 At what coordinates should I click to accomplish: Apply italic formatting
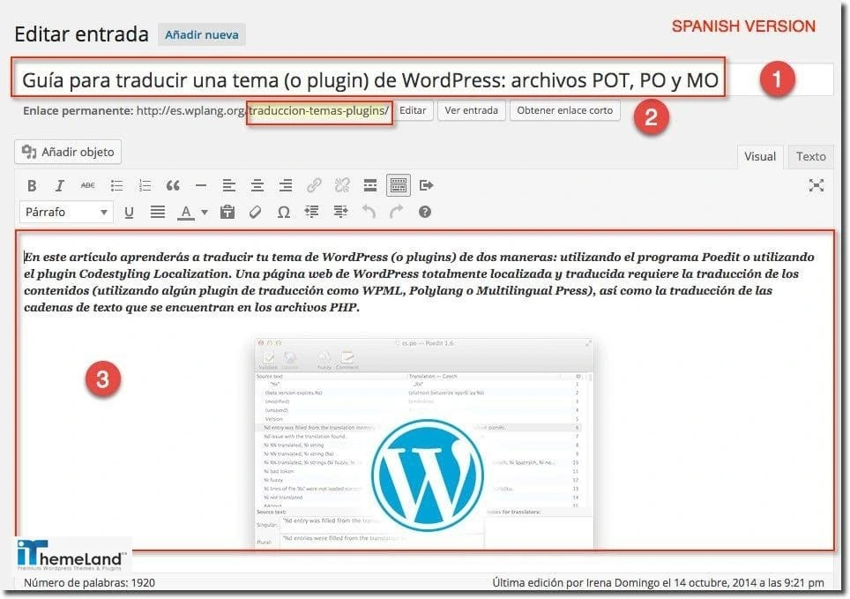(60, 185)
